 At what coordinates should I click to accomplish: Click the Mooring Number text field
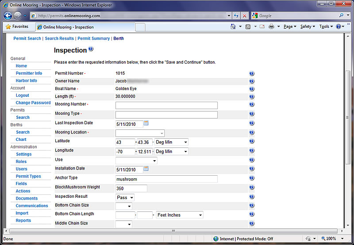coord(166,106)
